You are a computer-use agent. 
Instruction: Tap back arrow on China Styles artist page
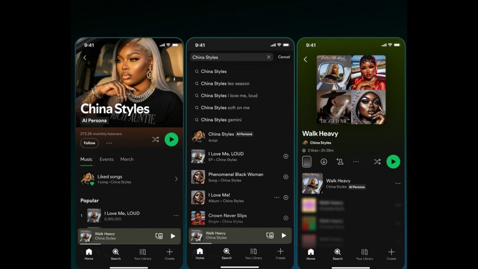point(85,57)
